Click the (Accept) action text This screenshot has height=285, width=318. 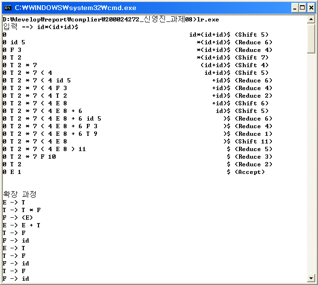tap(250, 172)
